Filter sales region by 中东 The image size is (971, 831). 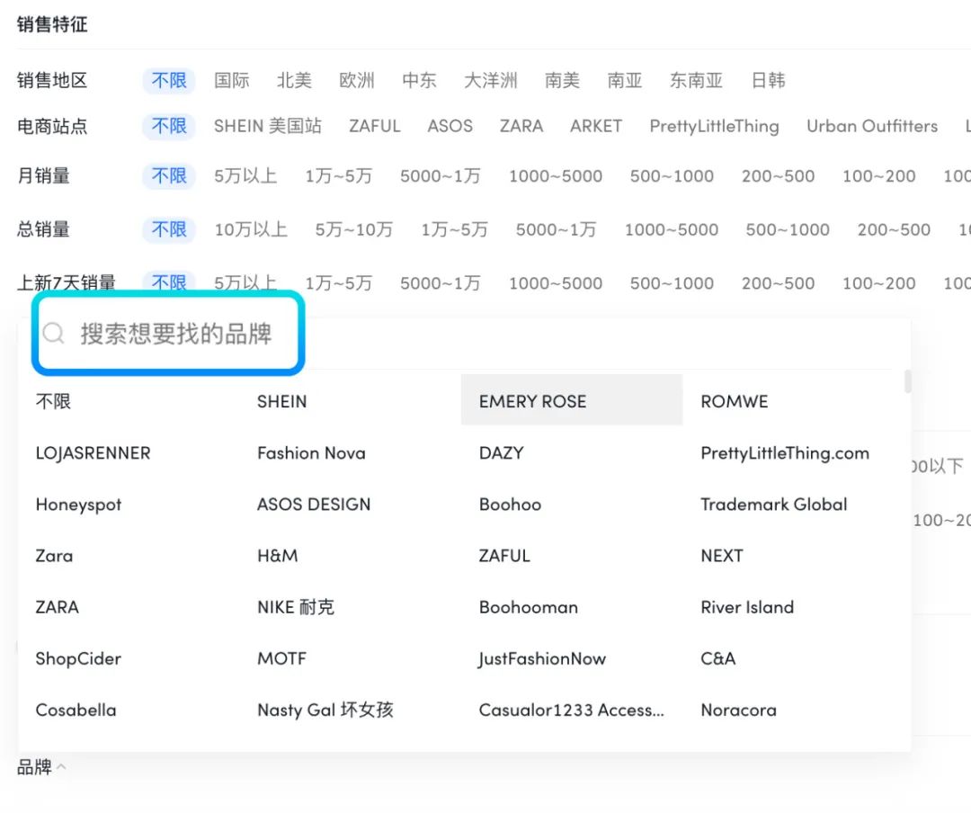click(x=419, y=81)
